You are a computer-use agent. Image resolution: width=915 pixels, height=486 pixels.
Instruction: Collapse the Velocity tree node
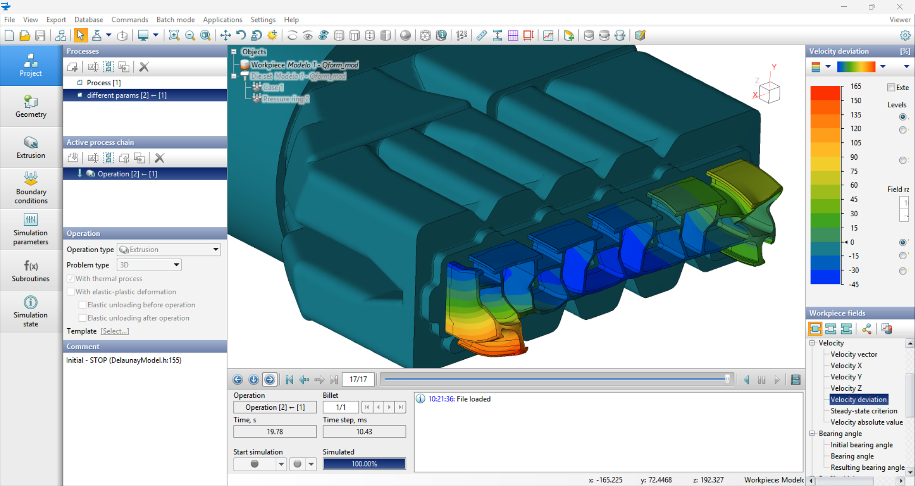[812, 343]
